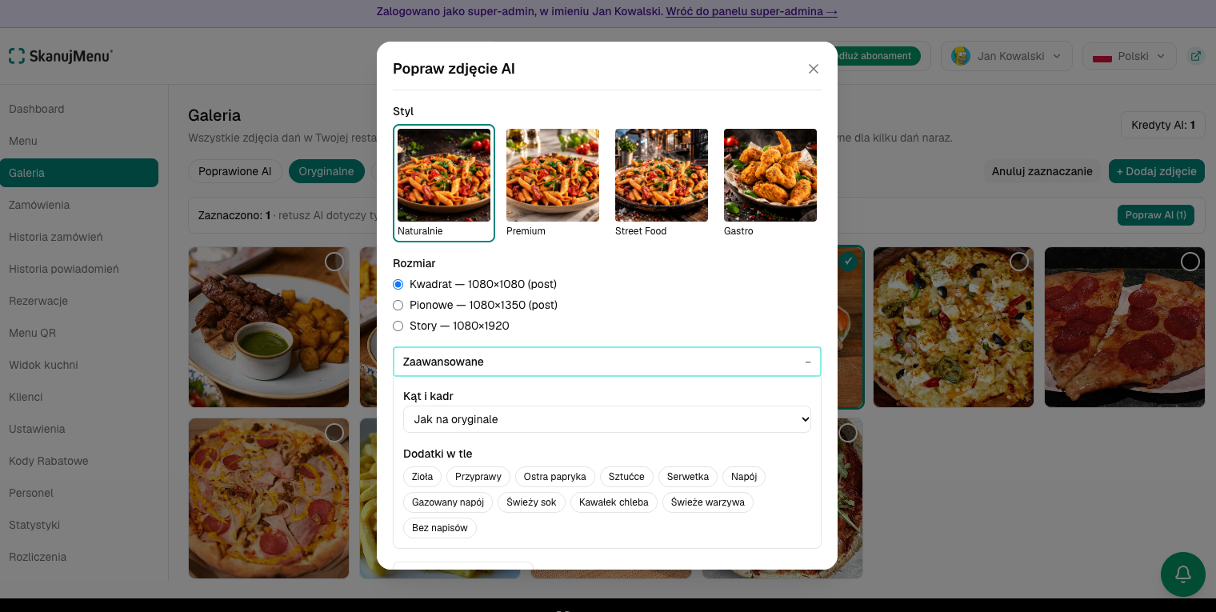Screen dimensions: 1216x612
Task: Click the + Dodaj zdjęcie button
Action: click(1157, 171)
